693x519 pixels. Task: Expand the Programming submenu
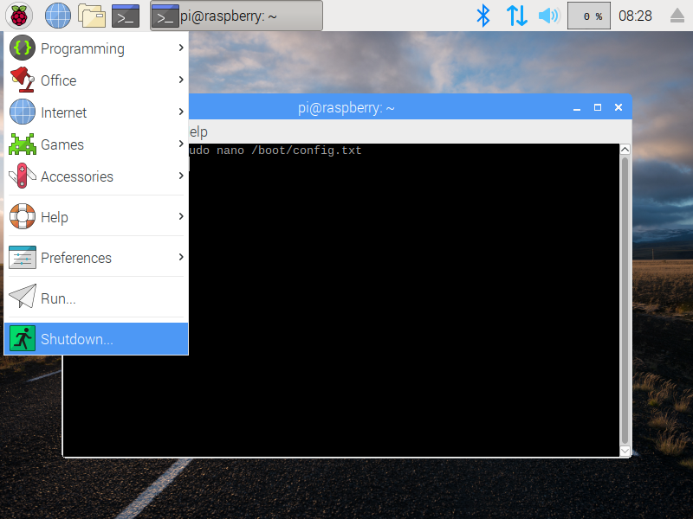(x=96, y=48)
